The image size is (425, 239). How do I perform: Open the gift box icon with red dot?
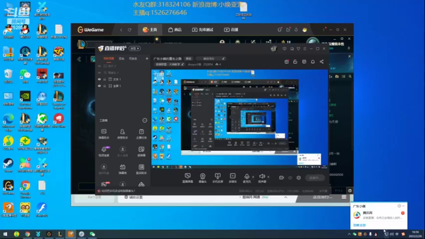286,62
